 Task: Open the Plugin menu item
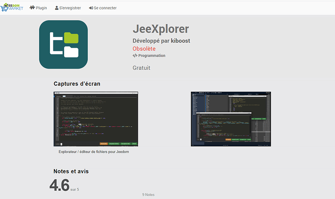38,8
